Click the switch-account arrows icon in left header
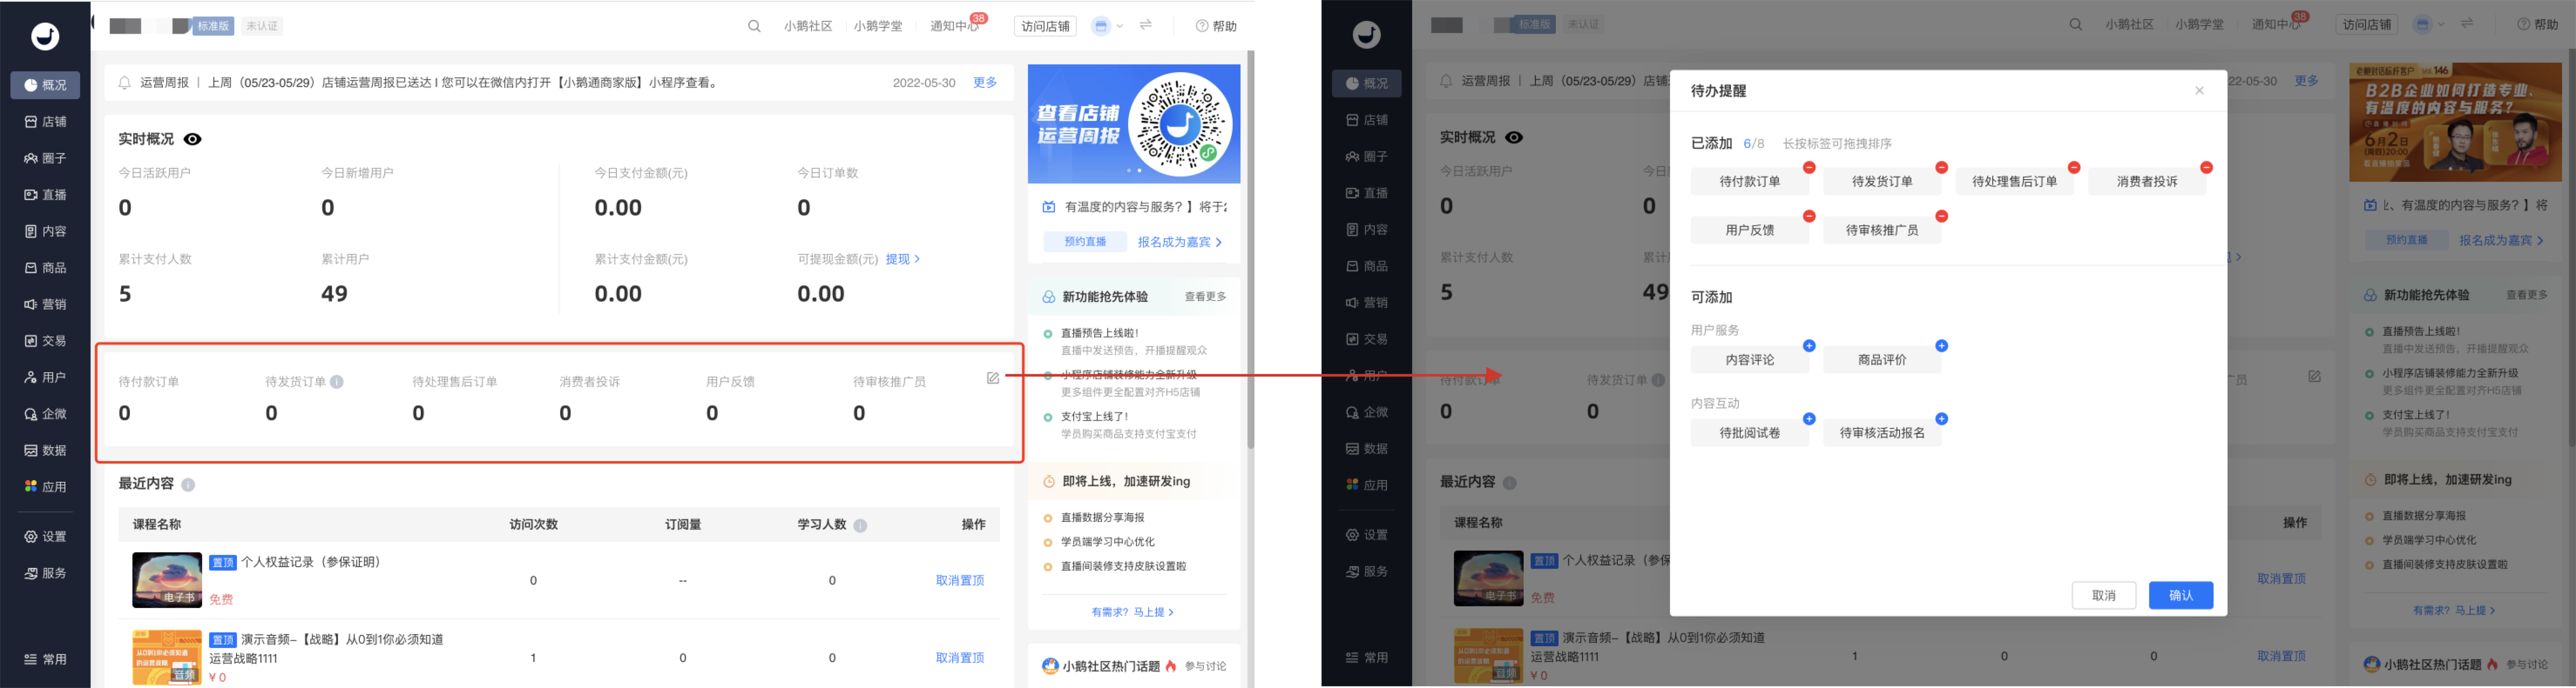 1146,25
